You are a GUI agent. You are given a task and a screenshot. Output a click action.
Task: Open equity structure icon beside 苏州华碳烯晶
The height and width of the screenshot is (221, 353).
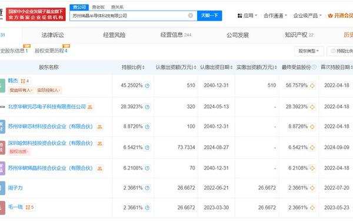click(x=100, y=169)
